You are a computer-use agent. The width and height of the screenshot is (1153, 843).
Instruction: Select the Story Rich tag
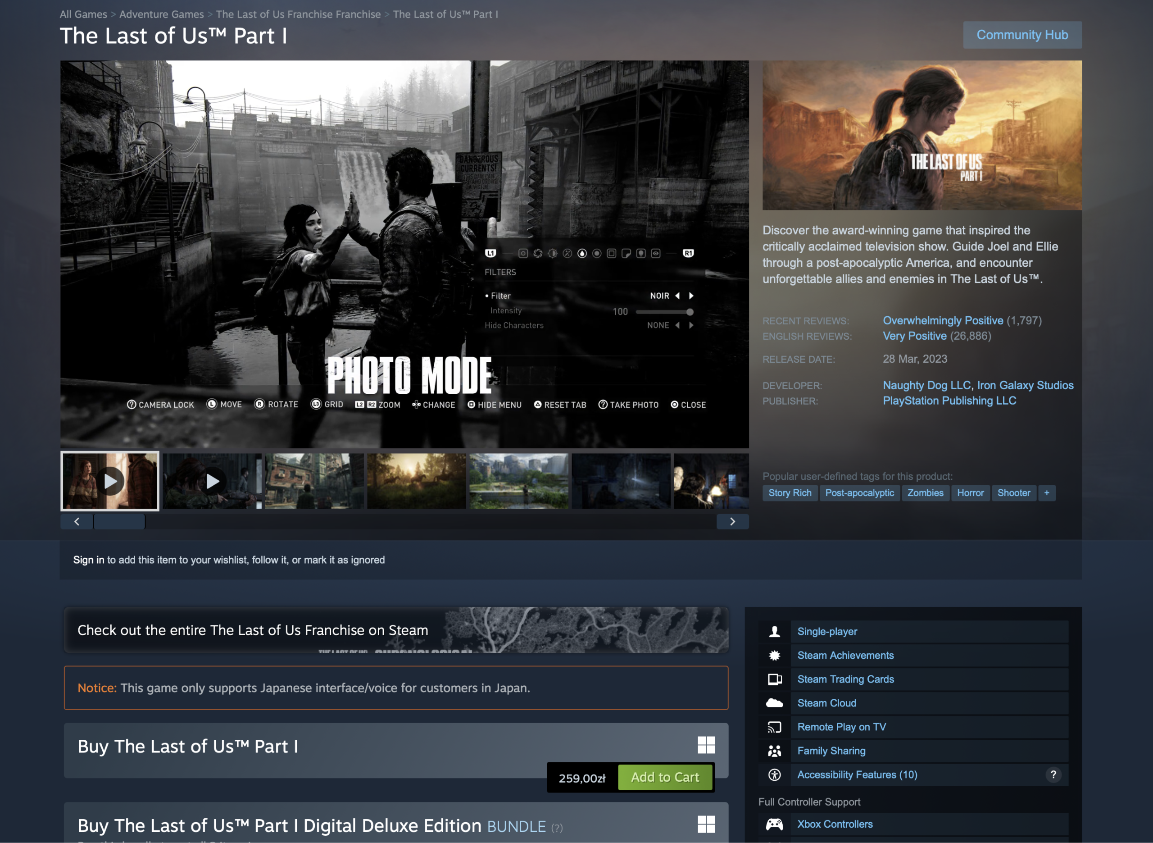(x=790, y=493)
